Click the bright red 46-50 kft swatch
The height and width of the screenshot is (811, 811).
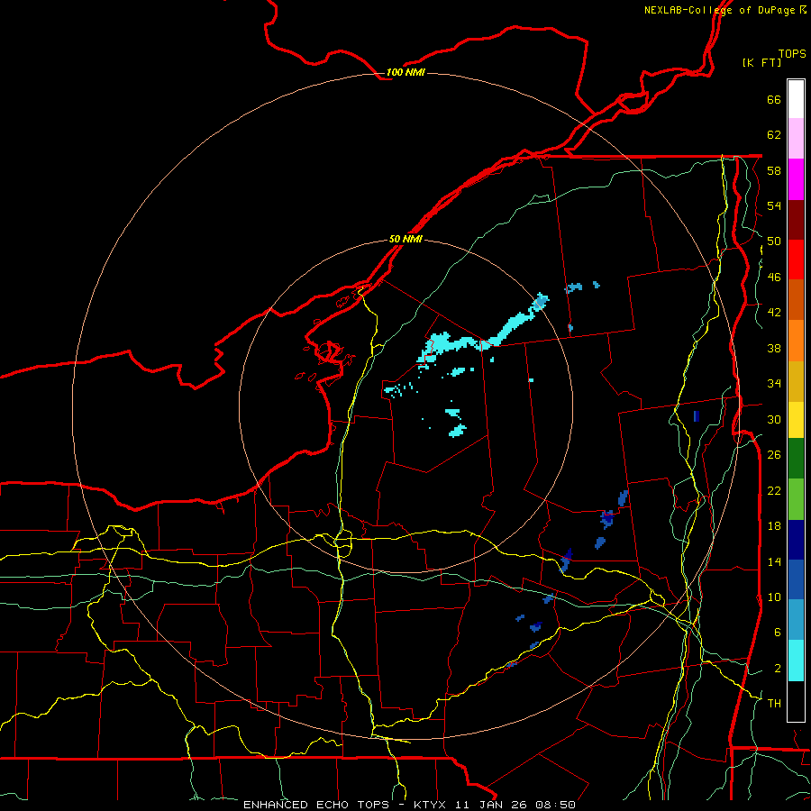click(x=796, y=260)
